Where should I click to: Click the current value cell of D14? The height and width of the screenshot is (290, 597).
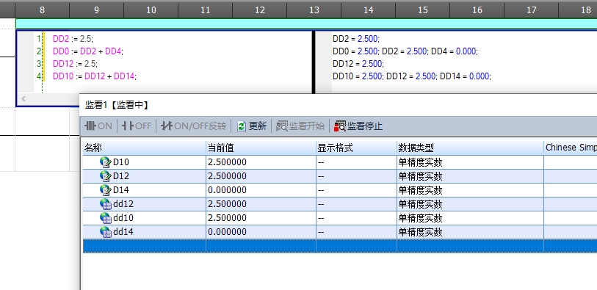point(261,190)
